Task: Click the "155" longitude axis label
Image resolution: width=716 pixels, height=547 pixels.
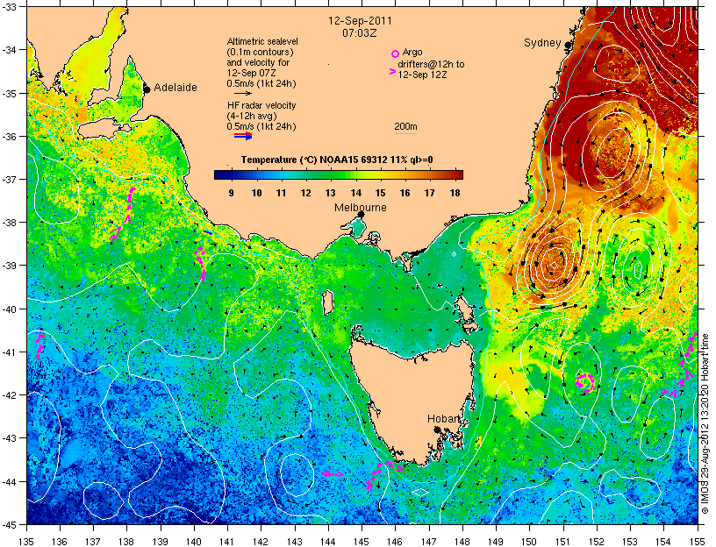Action: coord(698,542)
